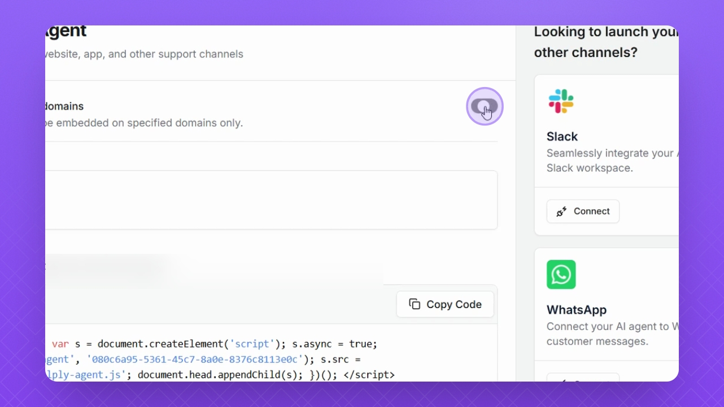Select the WhatsApp card heading

pyautogui.click(x=577, y=310)
